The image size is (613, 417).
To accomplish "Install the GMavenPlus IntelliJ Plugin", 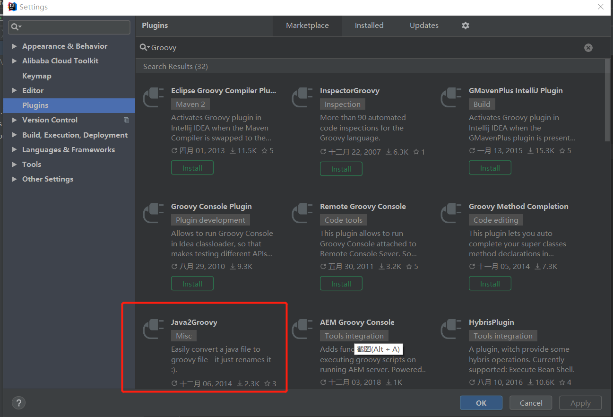I will 490,168.
